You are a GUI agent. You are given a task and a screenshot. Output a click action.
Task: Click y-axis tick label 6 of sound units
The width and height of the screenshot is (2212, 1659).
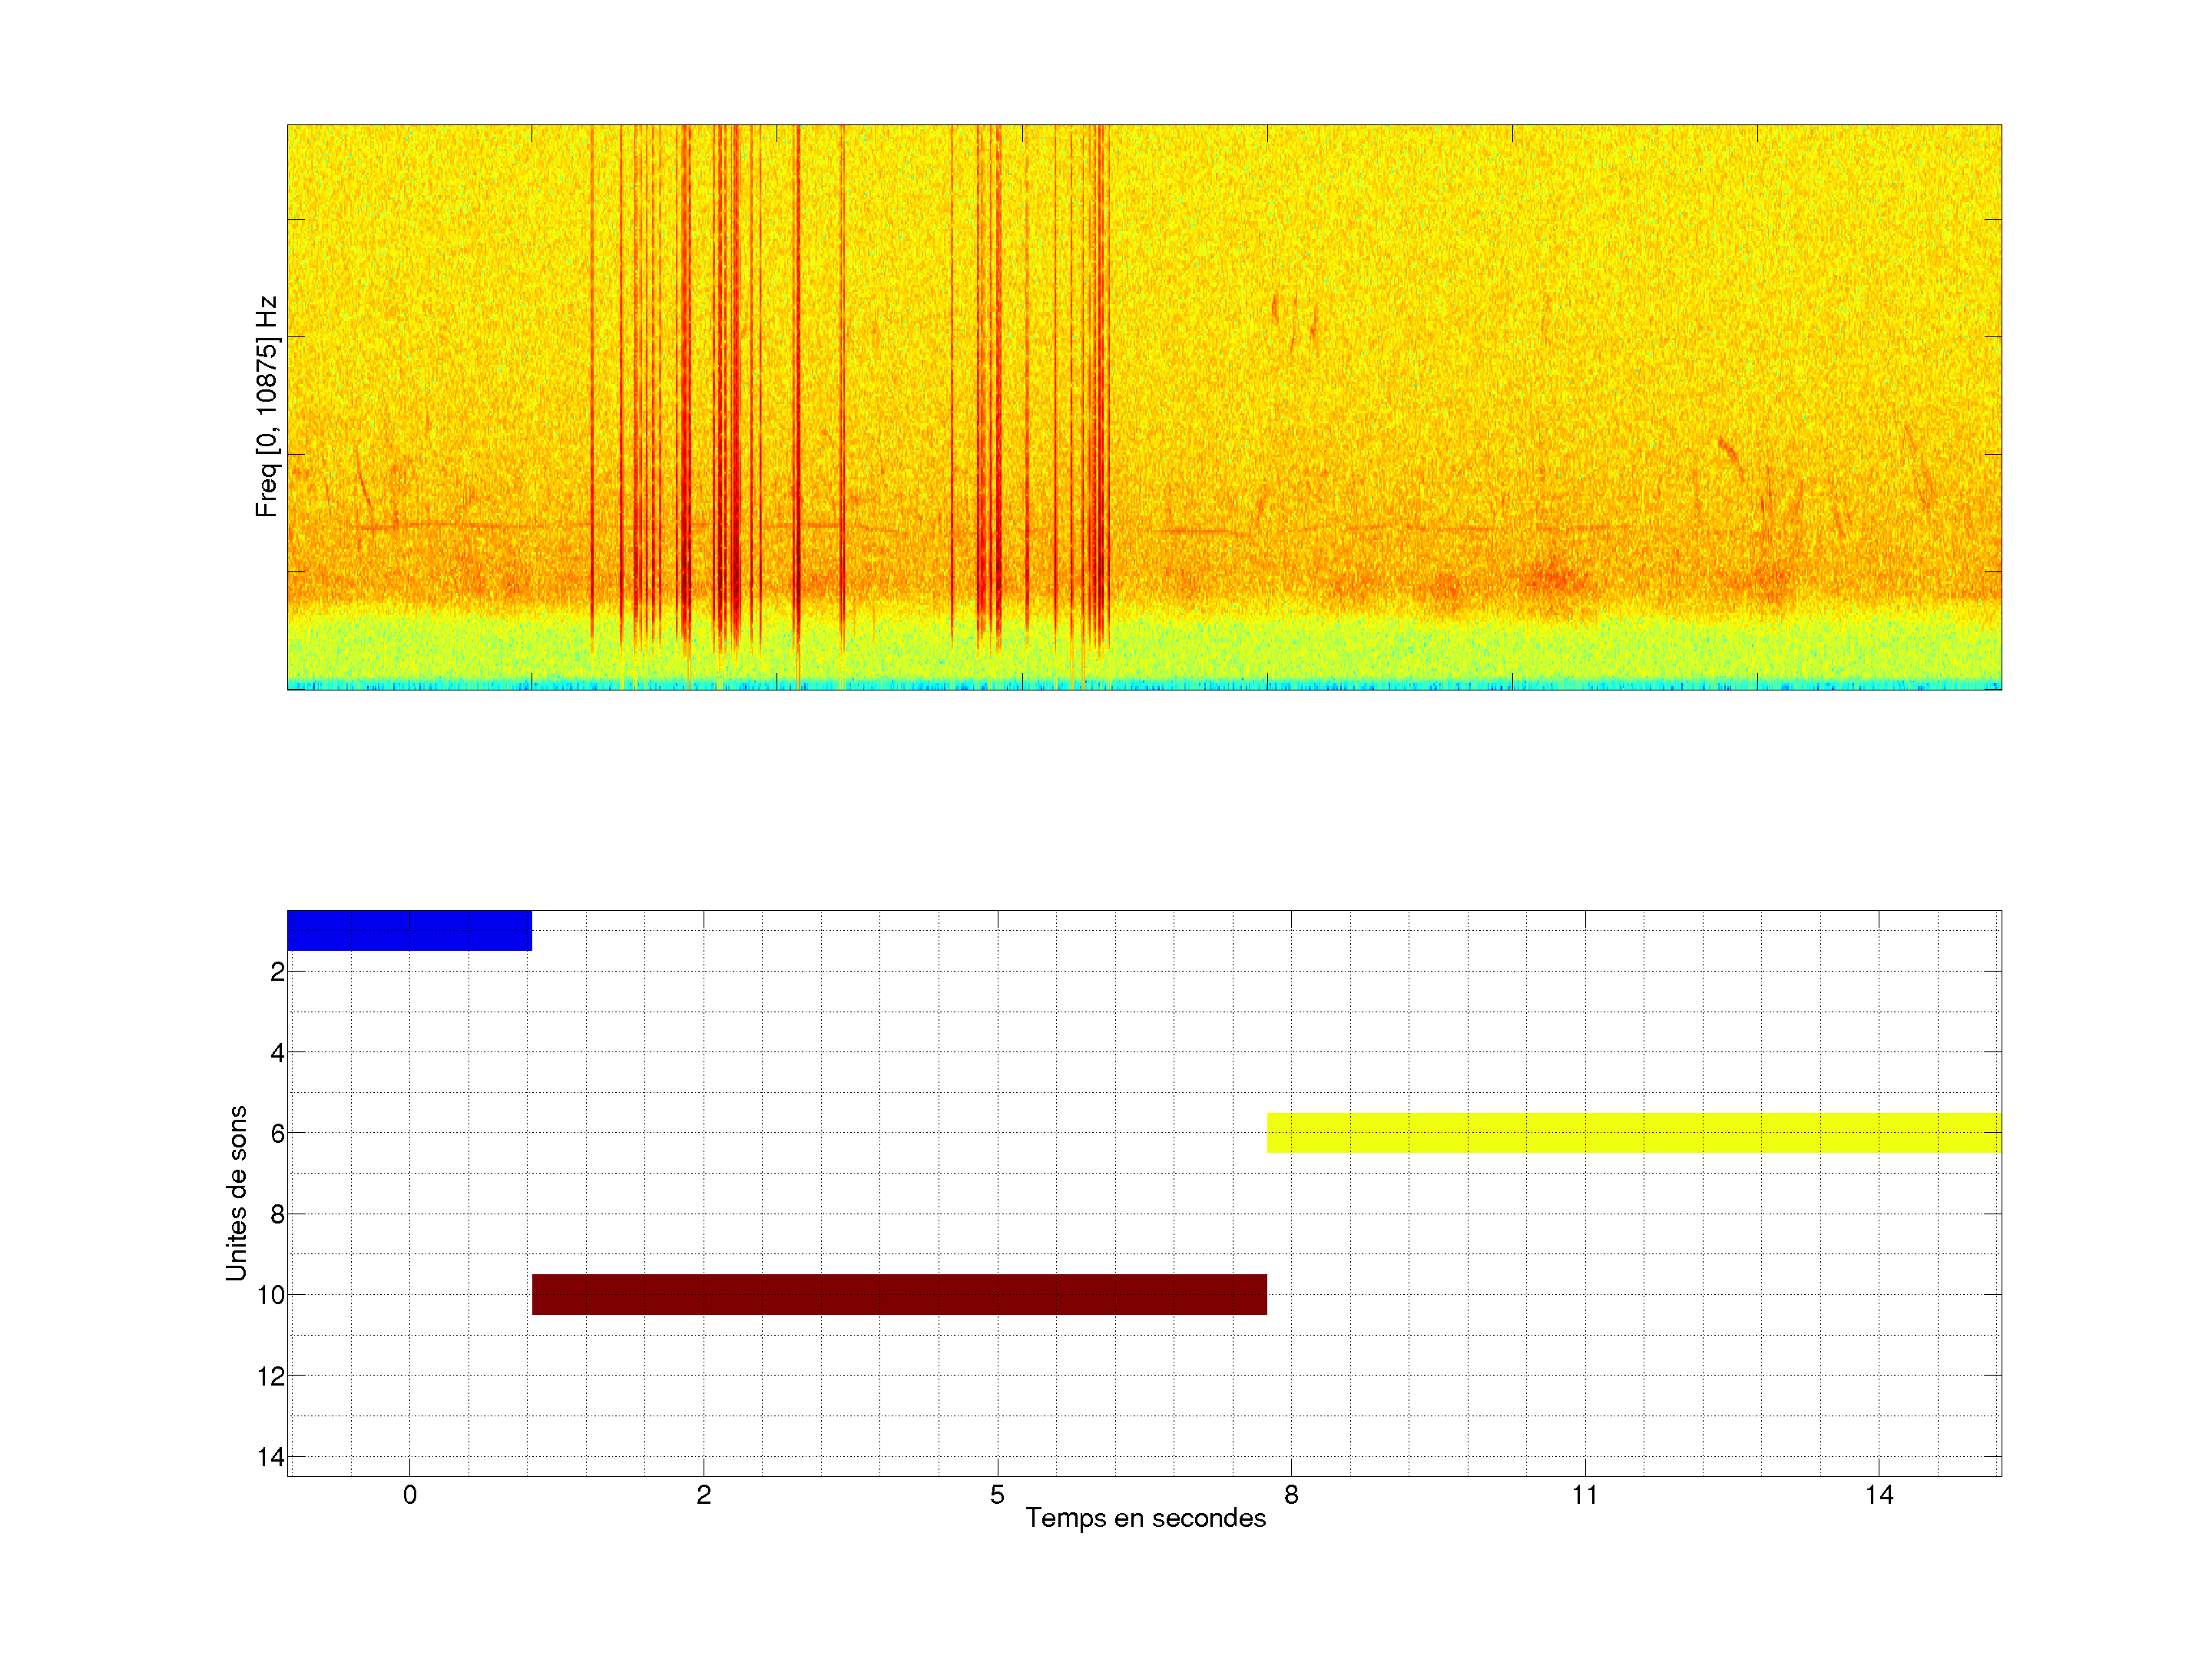277,1134
